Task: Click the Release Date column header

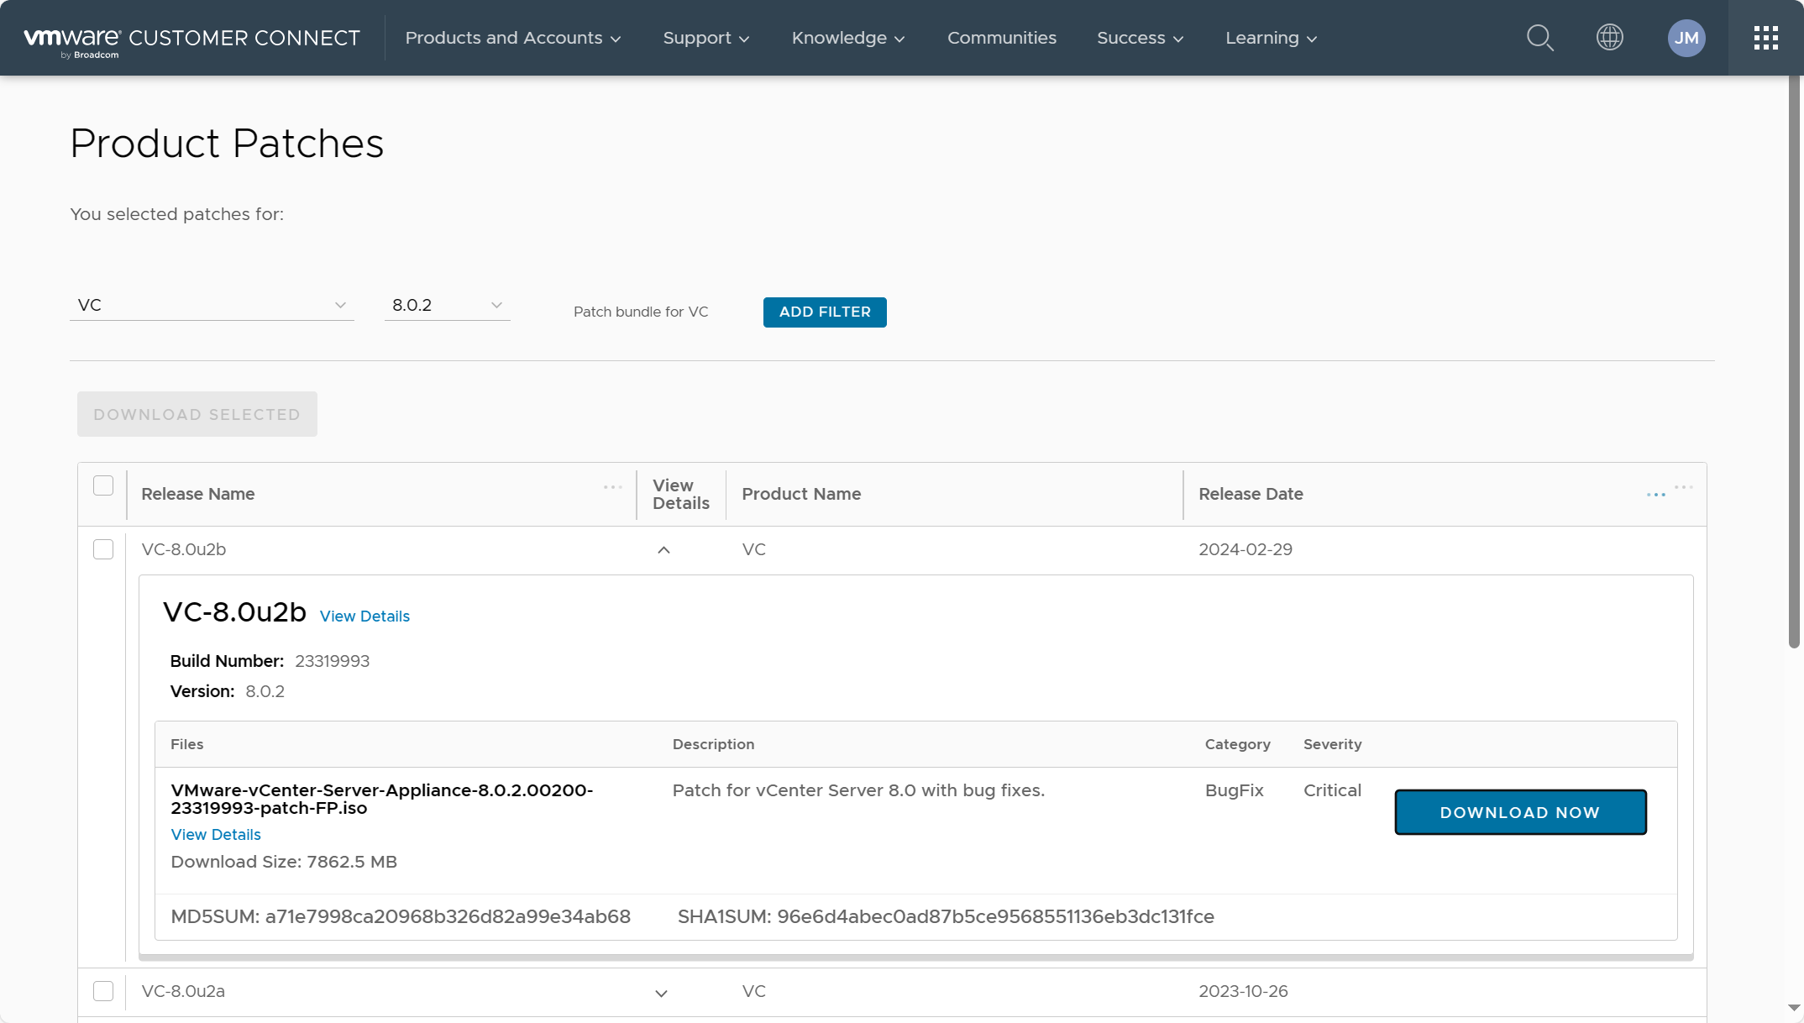Action: (x=1251, y=494)
